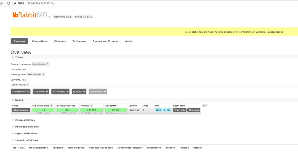The image size is (298, 153).
Task: Click the Learn more link in warning banner
Action: pyautogui.click(x=275, y=32)
